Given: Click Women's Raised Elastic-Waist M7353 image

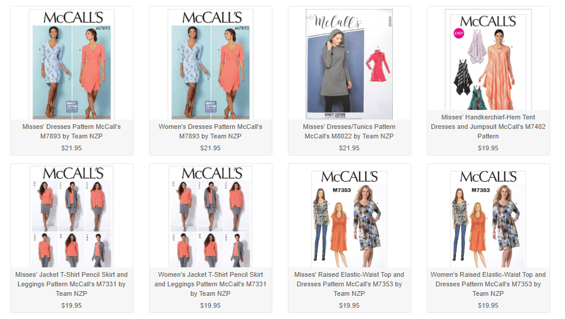Looking at the screenshot, I should point(488,219).
